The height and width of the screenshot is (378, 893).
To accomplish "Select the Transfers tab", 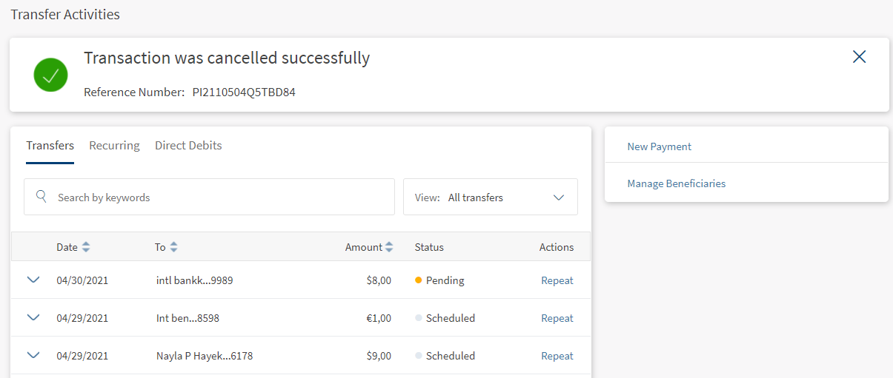I will coord(50,146).
